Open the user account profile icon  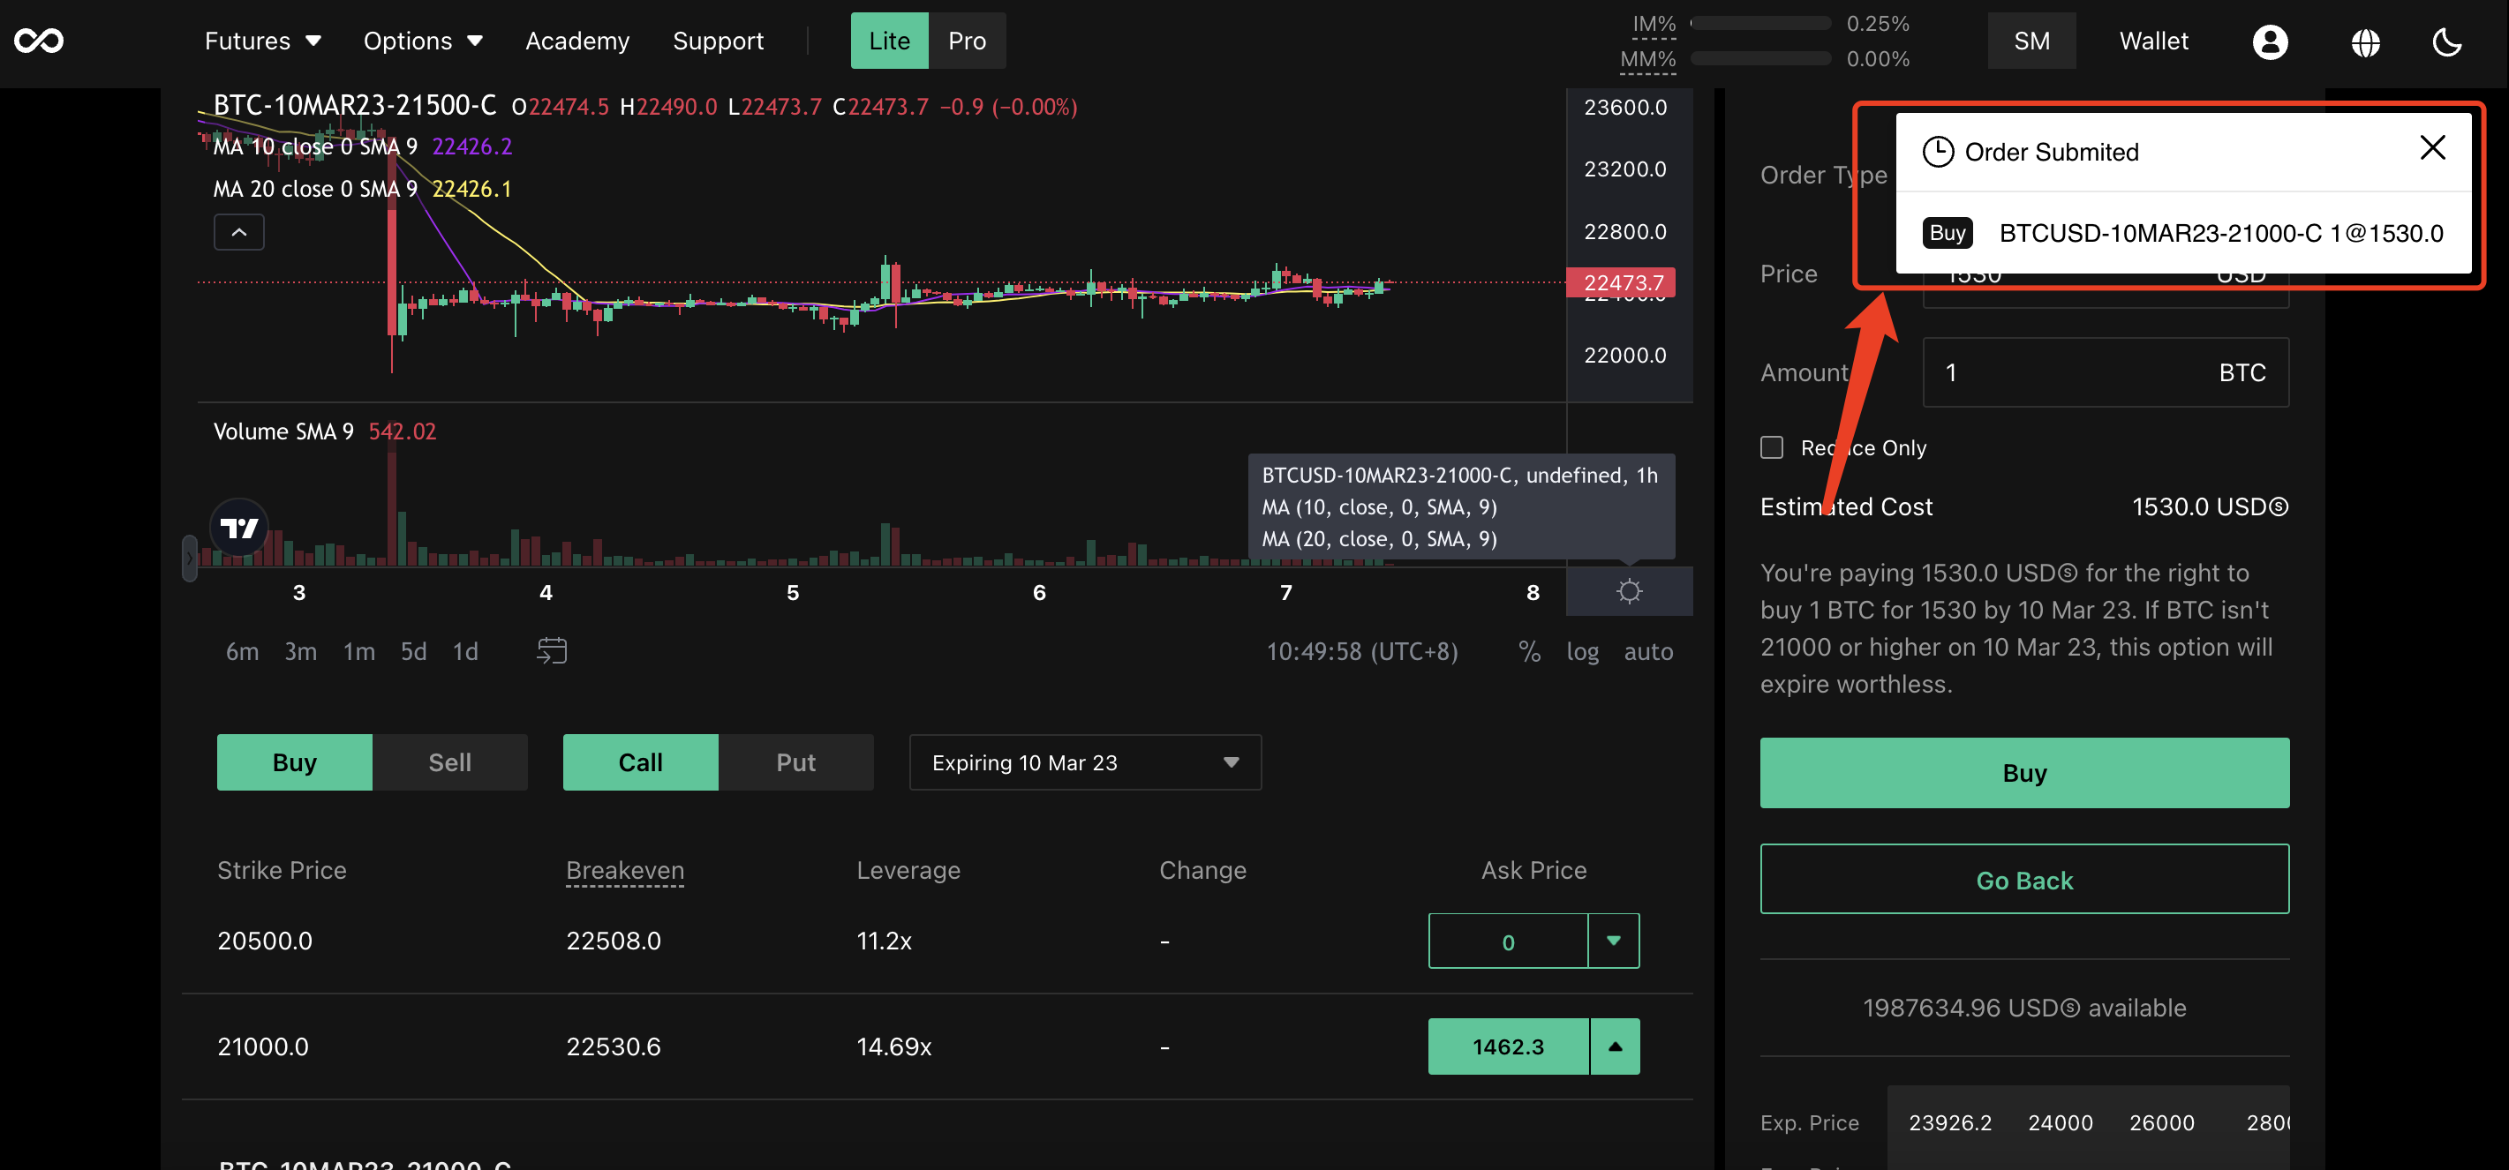(x=2270, y=41)
